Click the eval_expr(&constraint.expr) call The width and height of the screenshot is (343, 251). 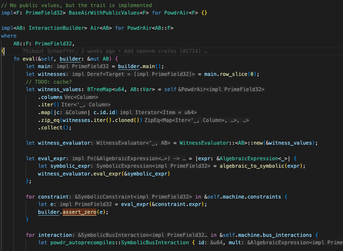point(163,204)
